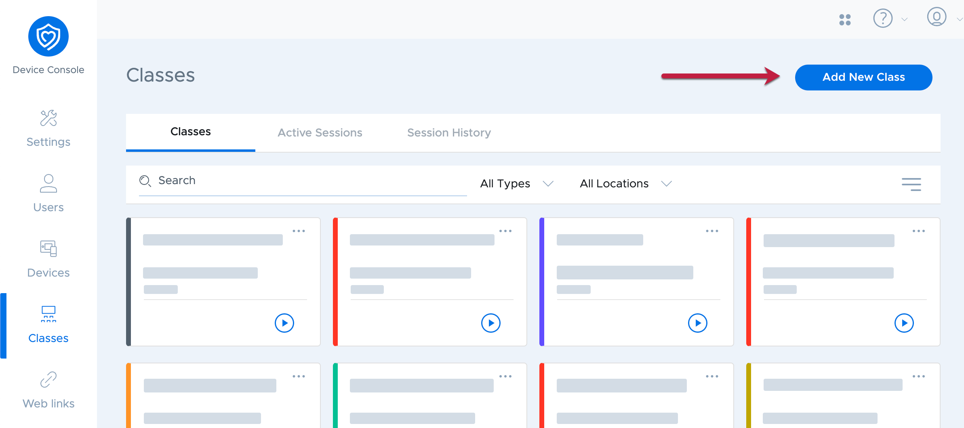Switch to the Active Sessions tab

pyautogui.click(x=320, y=133)
